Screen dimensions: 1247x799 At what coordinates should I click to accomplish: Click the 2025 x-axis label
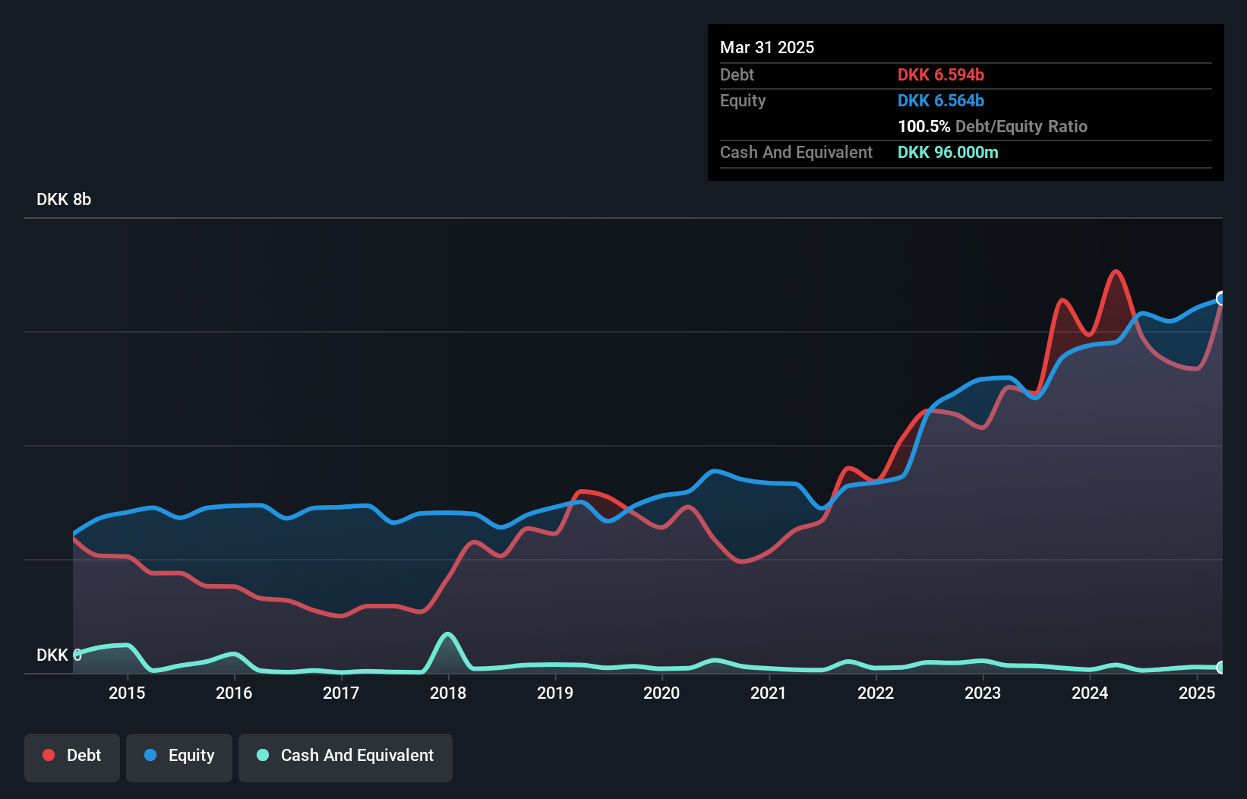click(x=1197, y=693)
